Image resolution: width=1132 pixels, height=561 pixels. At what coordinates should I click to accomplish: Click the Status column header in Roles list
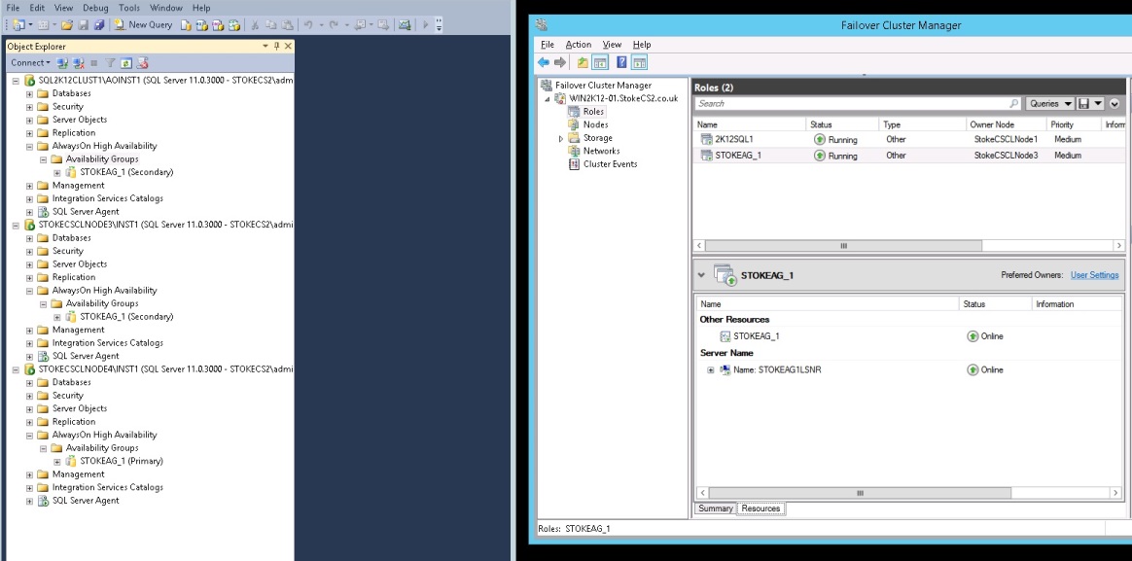point(842,124)
